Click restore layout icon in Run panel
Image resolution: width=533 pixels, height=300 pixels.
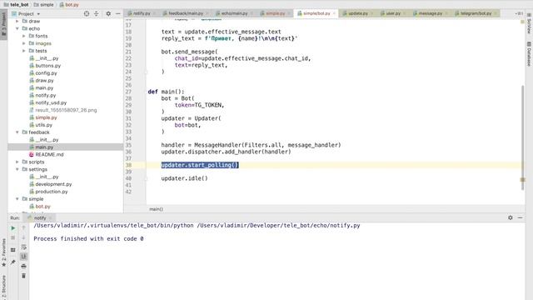click(x=13, y=250)
